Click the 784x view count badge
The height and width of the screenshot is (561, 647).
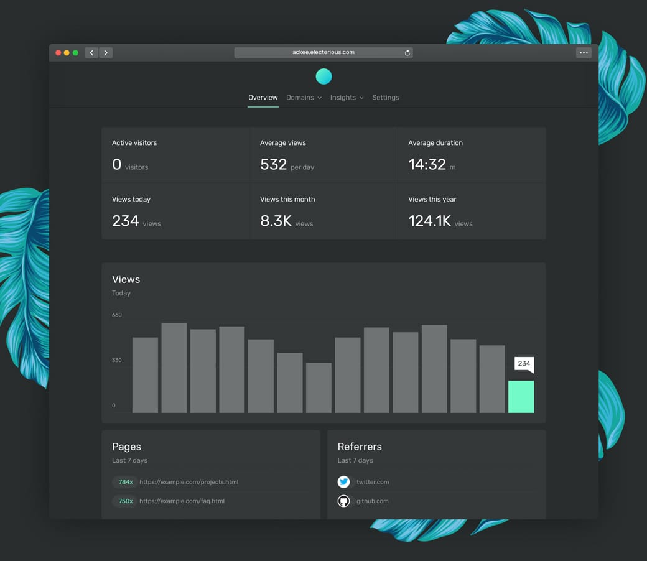[x=126, y=482]
